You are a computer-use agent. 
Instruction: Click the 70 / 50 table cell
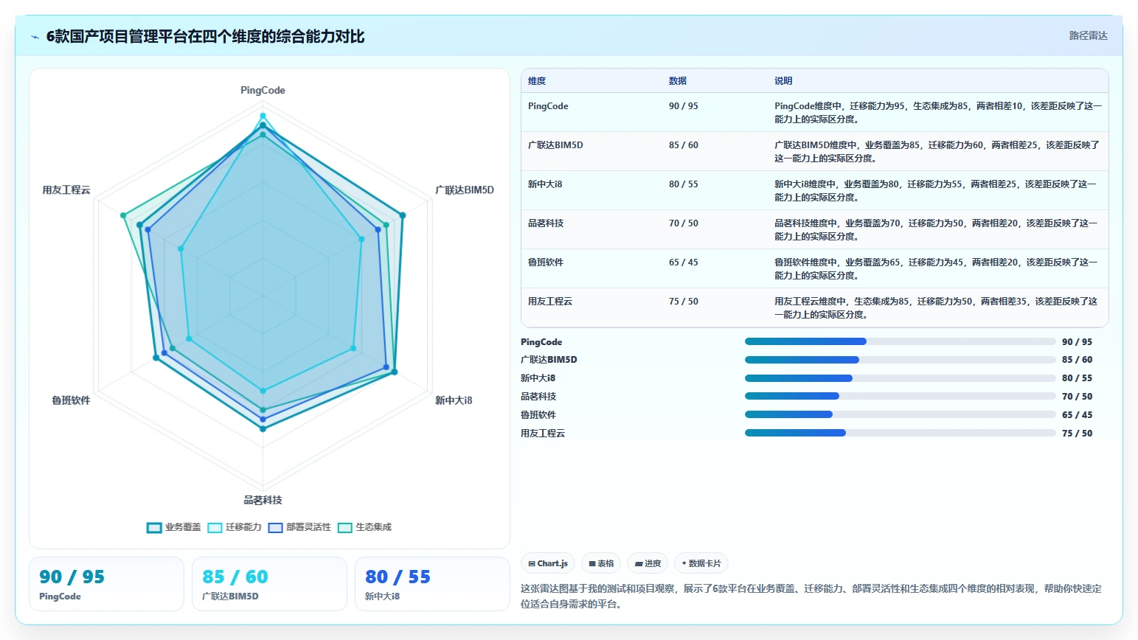tap(684, 223)
